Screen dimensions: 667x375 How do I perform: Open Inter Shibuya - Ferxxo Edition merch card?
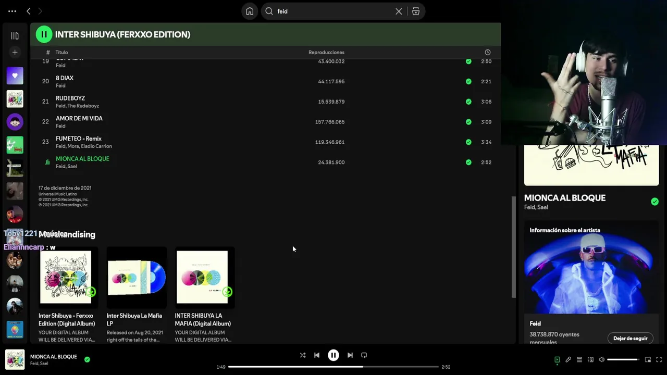[67, 295]
